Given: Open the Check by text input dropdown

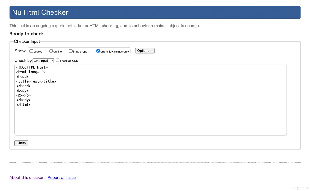Looking at the screenshot, I should click(43, 61).
